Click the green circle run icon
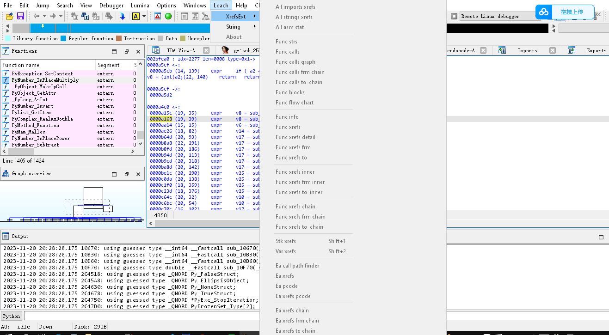609x335 pixels. click(x=168, y=16)
